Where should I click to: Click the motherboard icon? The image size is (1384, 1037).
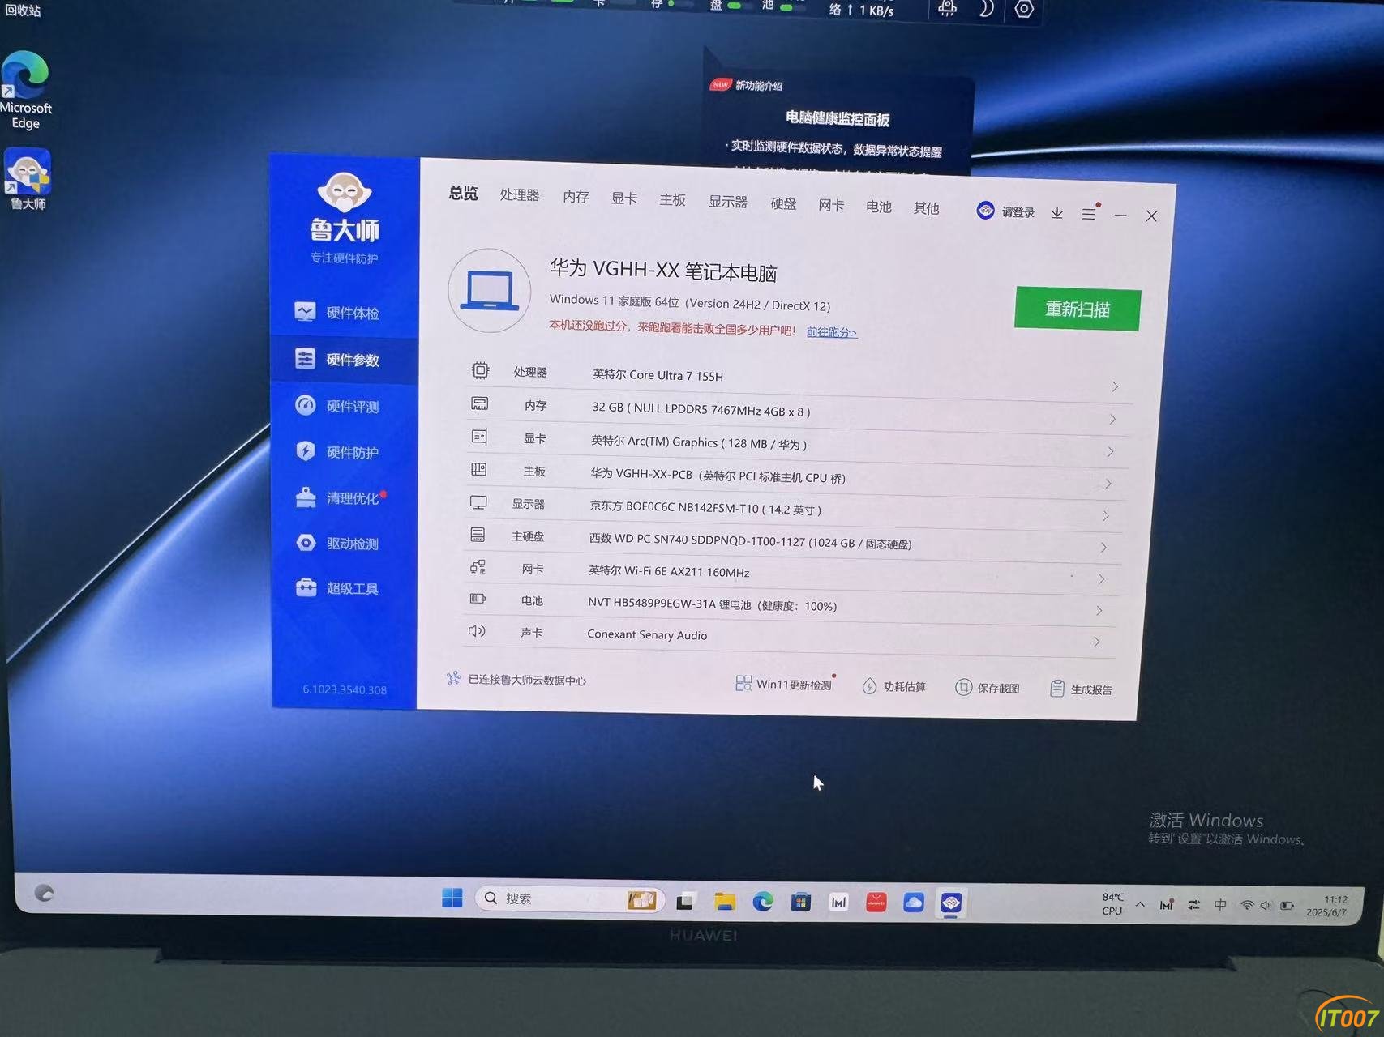tap(478, 469)
